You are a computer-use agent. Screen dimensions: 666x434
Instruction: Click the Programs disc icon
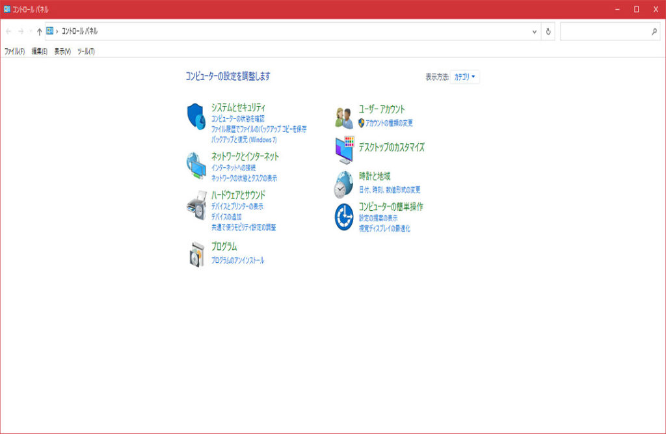(196, 254)
